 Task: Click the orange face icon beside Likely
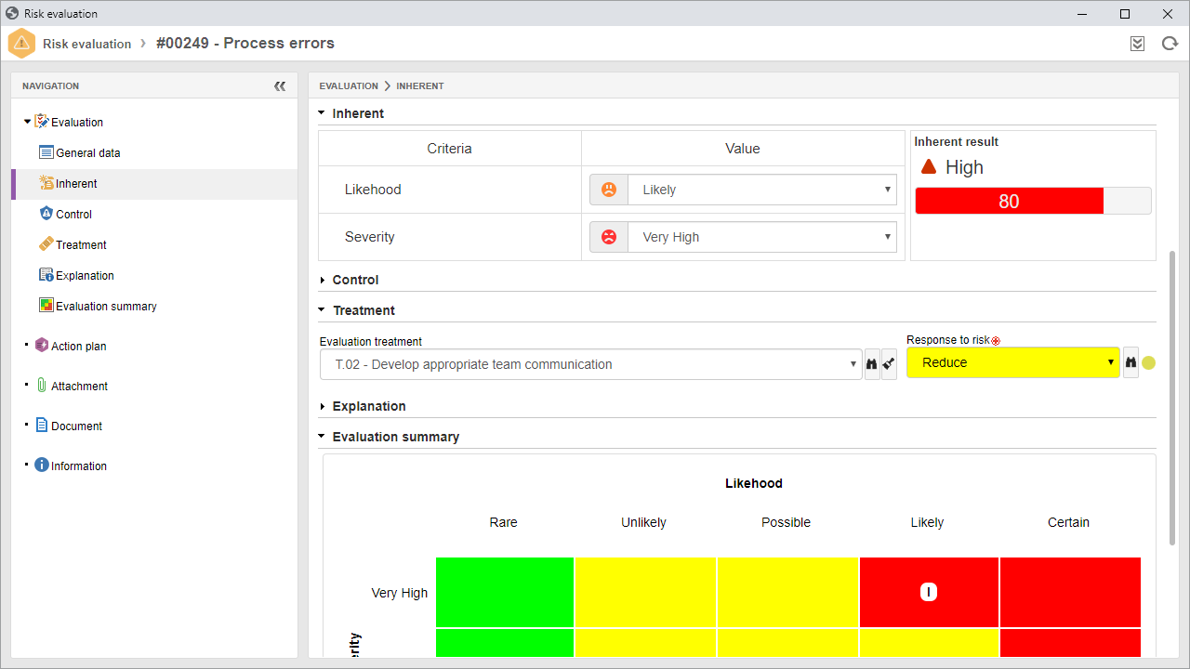pos(609,190)
